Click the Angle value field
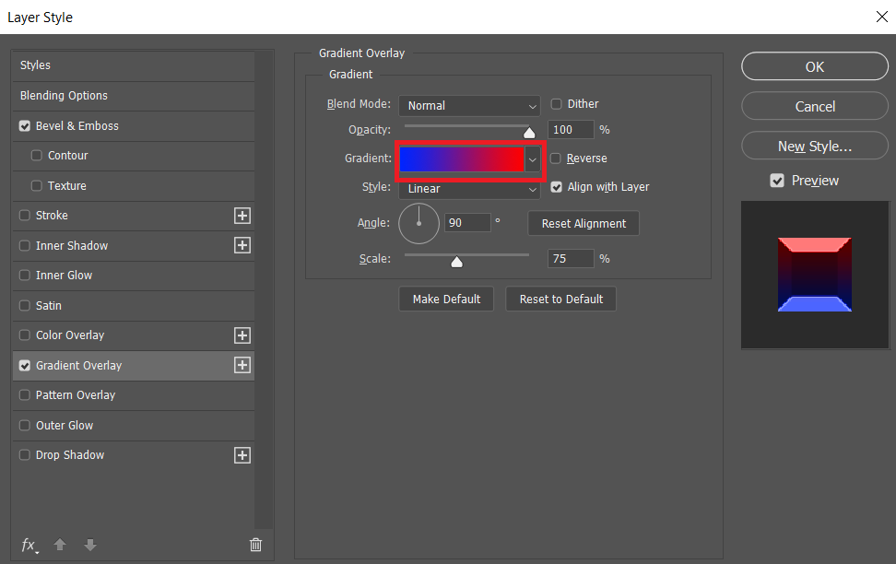 coord(467,223)
